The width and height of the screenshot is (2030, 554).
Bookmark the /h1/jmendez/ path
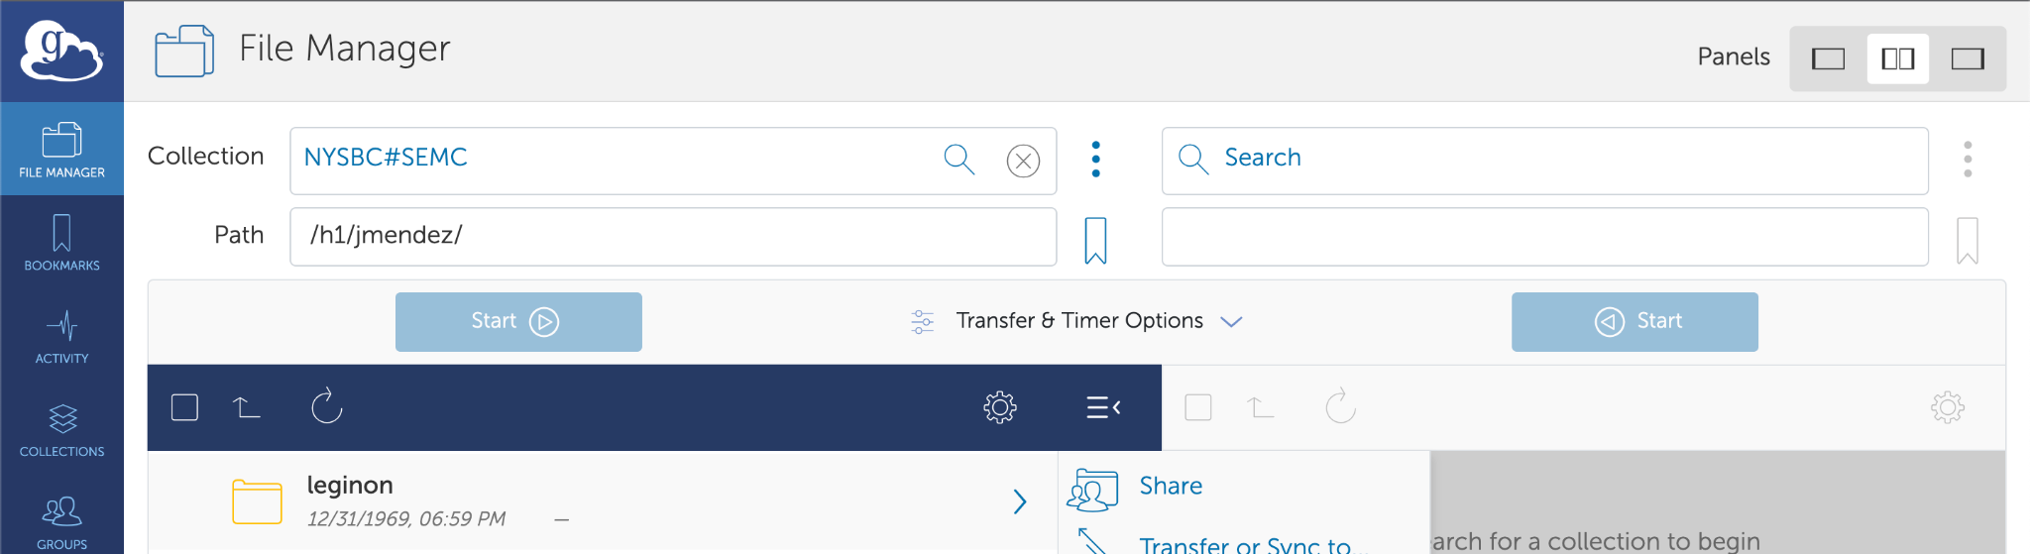1095,240
